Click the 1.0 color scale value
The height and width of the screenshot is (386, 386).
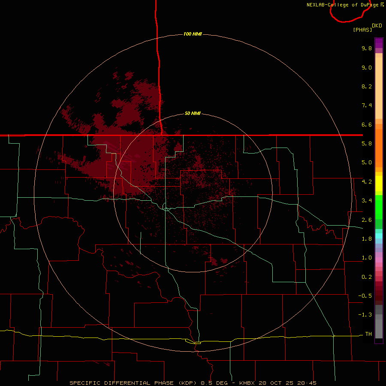pos(367,258)
